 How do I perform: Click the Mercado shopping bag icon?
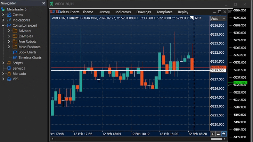click(9, 74)
